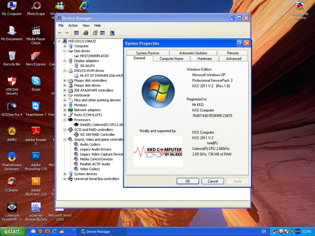Click the Scan for hardware changes icon
The height and width of the screenshot is (236, 315).
point(112,33)
